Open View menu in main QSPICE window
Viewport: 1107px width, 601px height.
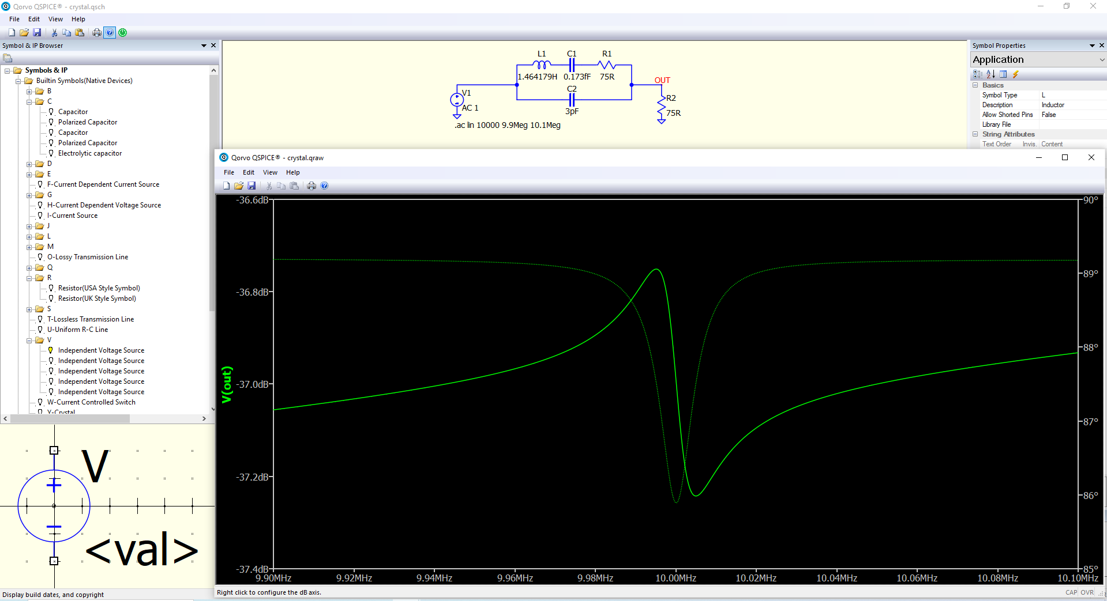coord(55,19)
